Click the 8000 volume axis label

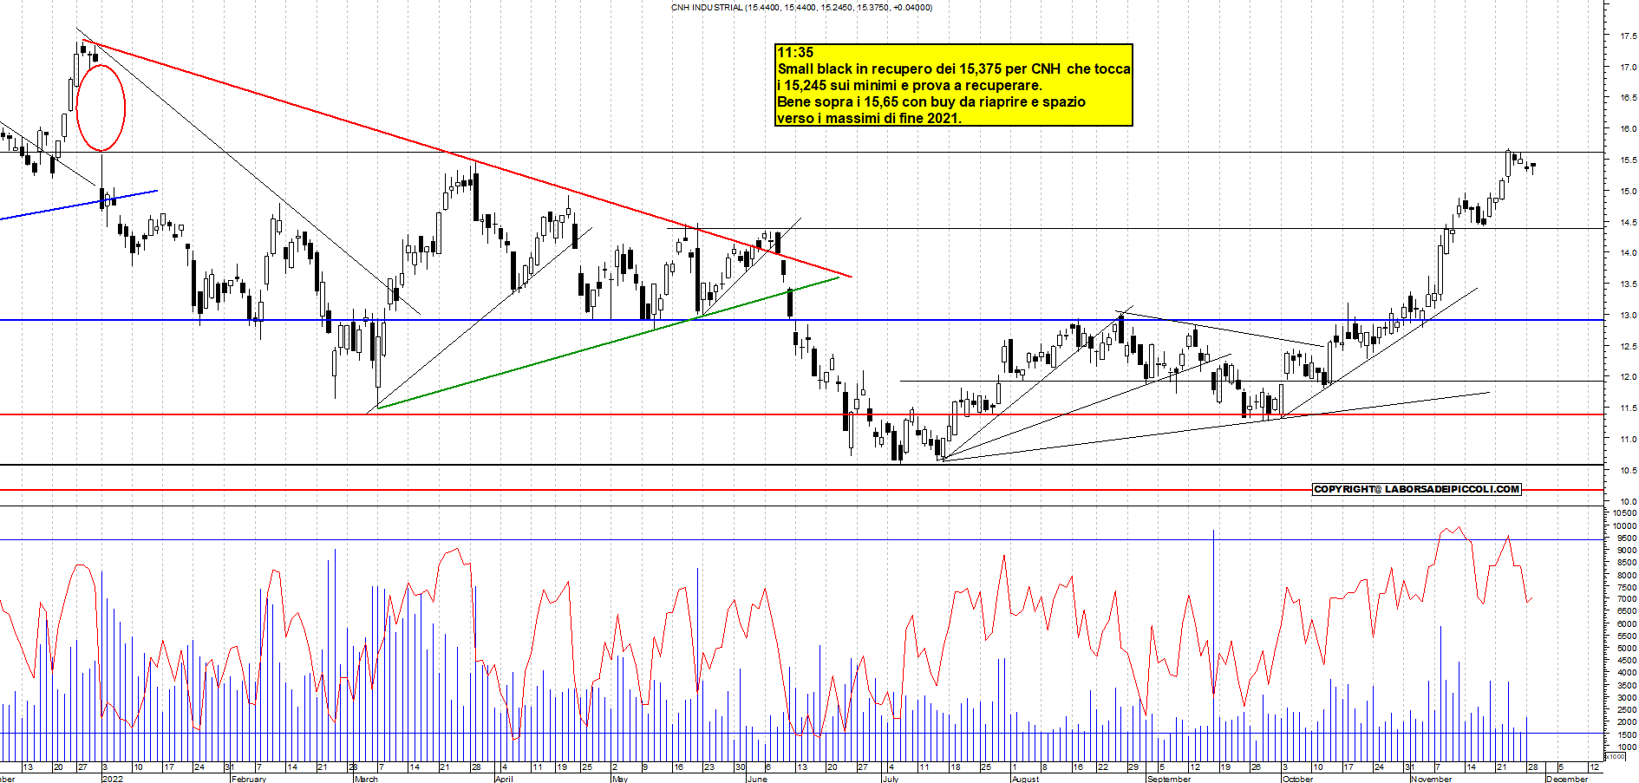click(x=1627, y=574)
